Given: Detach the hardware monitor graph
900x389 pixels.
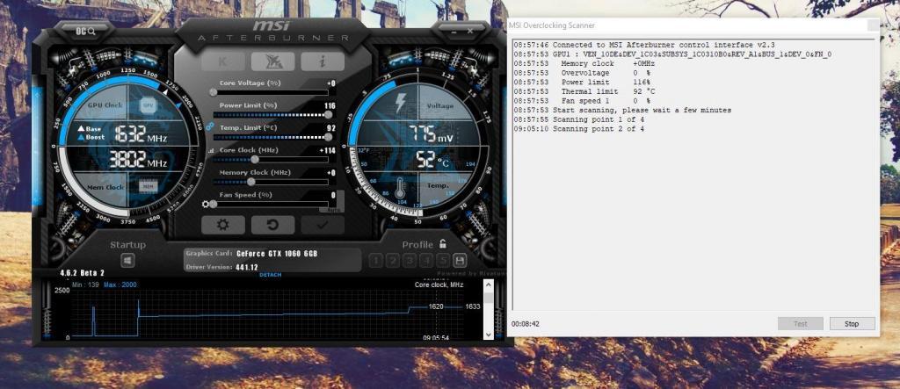Looking at the screenshot, I should click(x=271, y=275).
